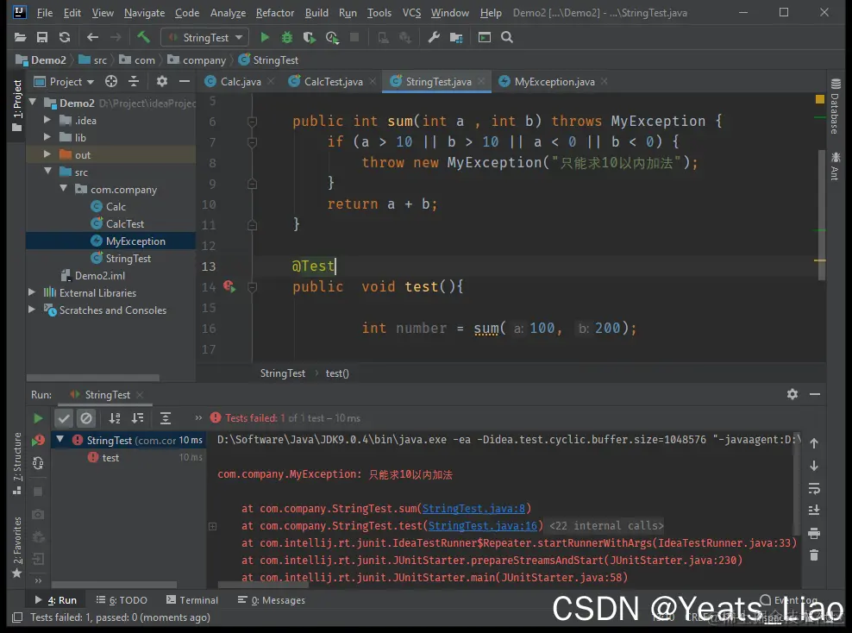Debug StringTest with the bug icon
The width and height of the screenshot is (852, 633).
(x=287, y=37)
